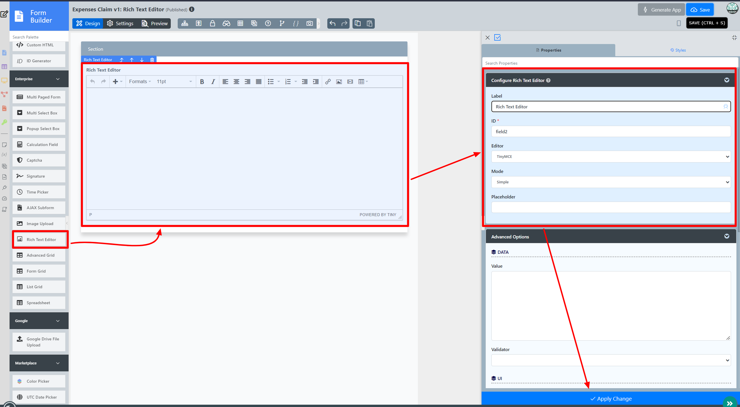
Task: Click the Italic formatting icon
Action: (x=213, y=82)
